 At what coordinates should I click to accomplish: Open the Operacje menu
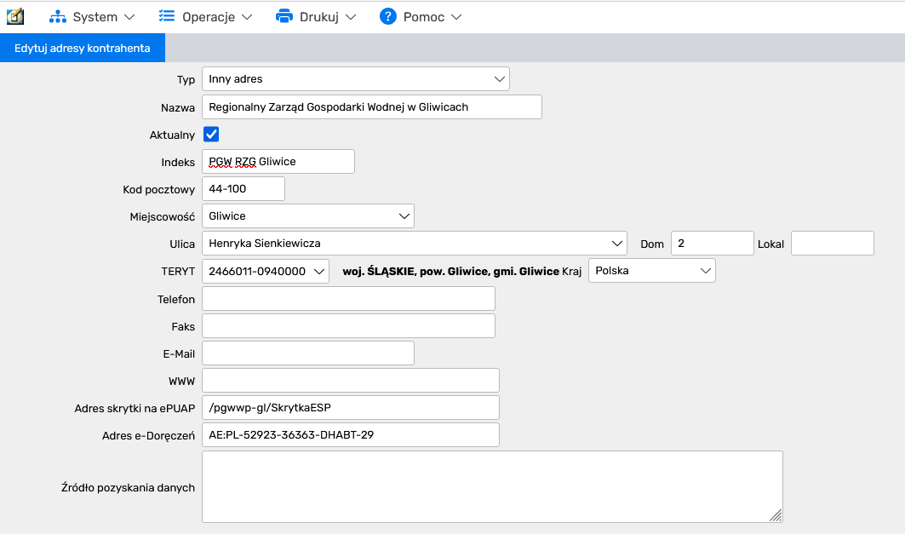pyautogui.click(x=206, y=17)
